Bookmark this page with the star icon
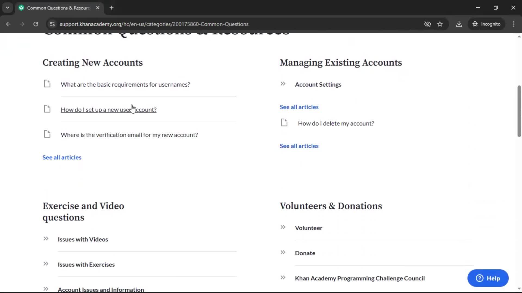The height and width of the screenshot is (293, 522). [440, 24]
